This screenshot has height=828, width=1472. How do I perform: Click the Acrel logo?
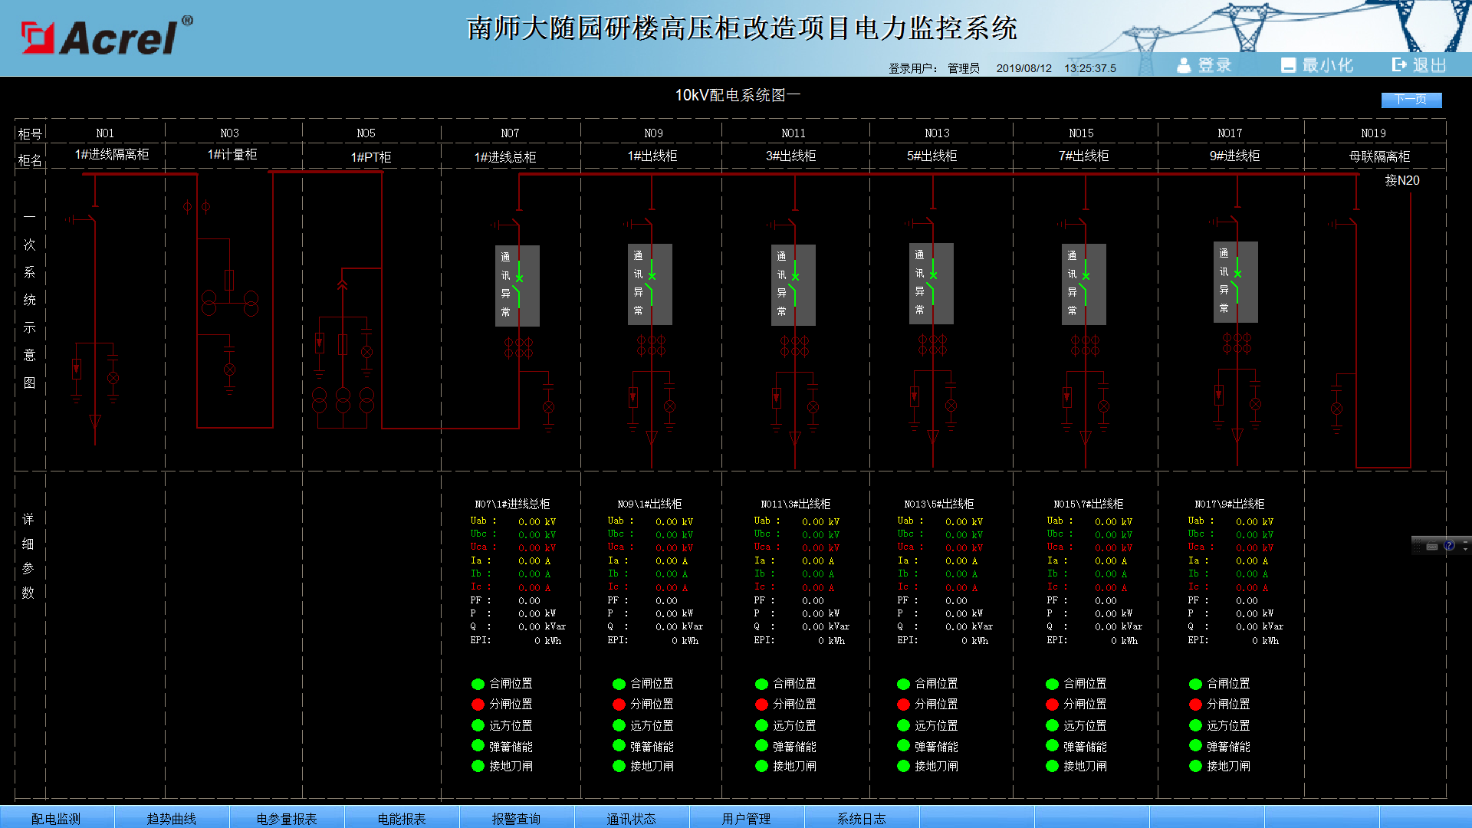pos(107,37)
